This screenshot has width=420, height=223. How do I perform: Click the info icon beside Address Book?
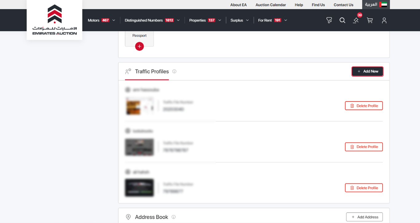pyautogui.click(x=173, y=217)
